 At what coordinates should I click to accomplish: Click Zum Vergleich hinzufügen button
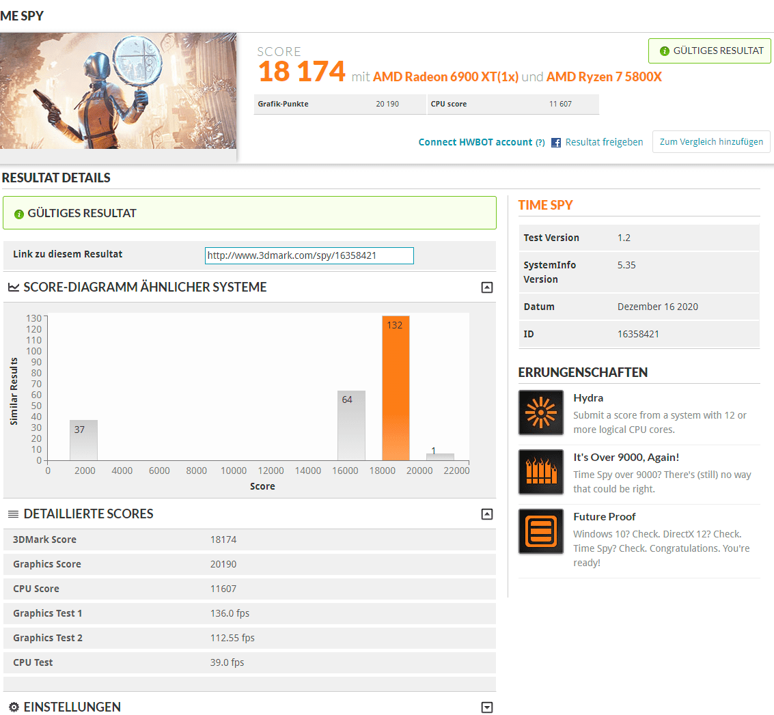coord(711,141)
